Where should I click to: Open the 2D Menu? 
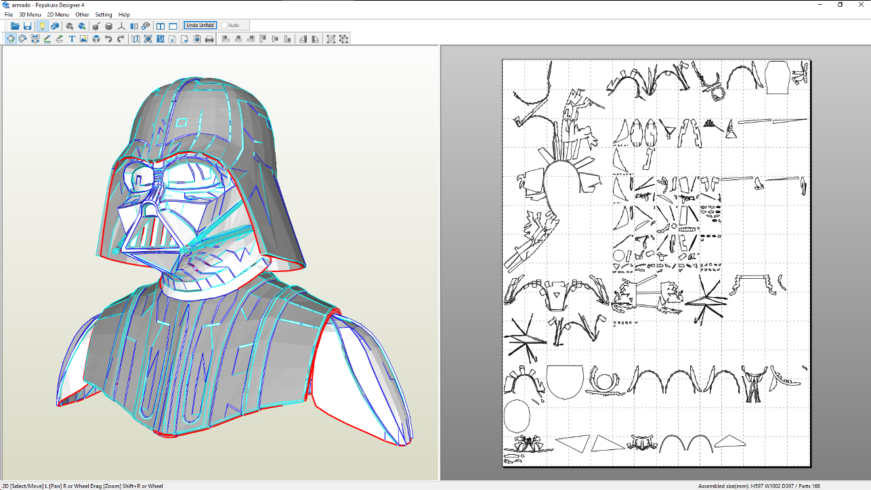tap(58, 14)
